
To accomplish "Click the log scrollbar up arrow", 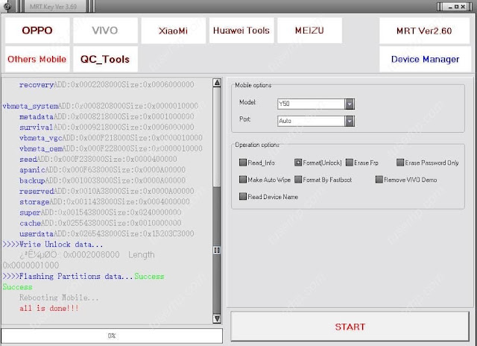I will coord(217,83).
